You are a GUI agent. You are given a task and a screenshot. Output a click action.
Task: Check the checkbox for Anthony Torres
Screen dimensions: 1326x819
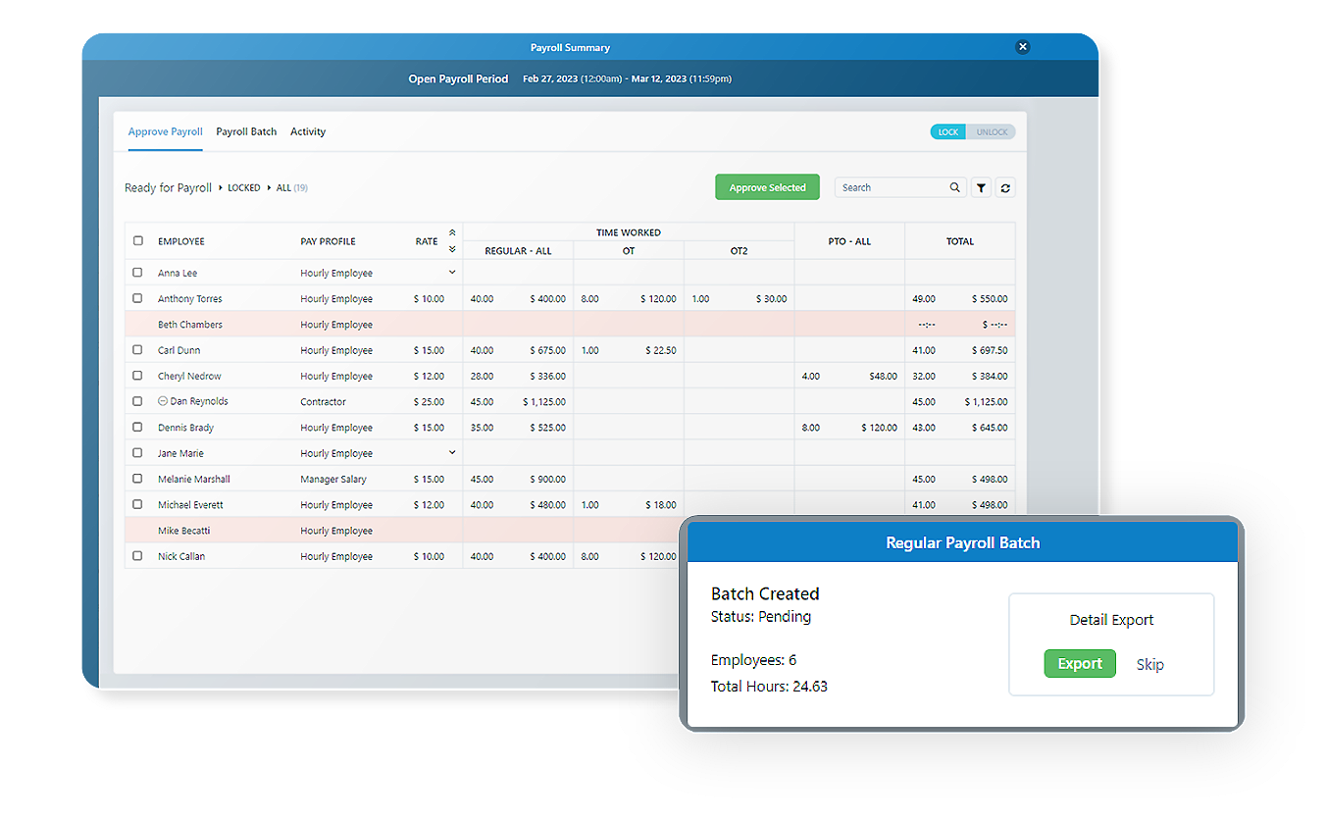click(137, 298)
